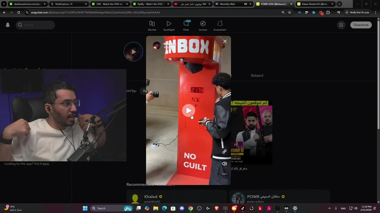Play the profile story circle
The height and width of the screenshot is (213, 380).
tap(133, 52)
